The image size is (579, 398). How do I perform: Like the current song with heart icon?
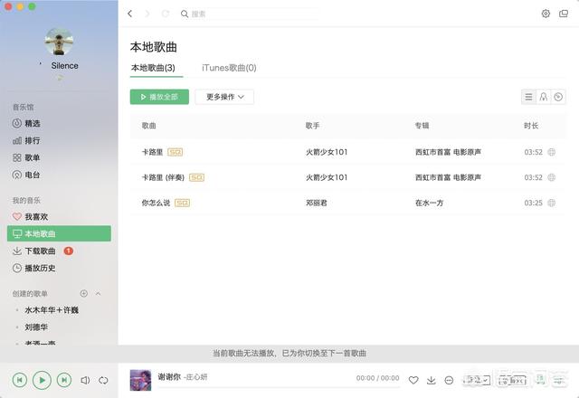click(413, 380)
